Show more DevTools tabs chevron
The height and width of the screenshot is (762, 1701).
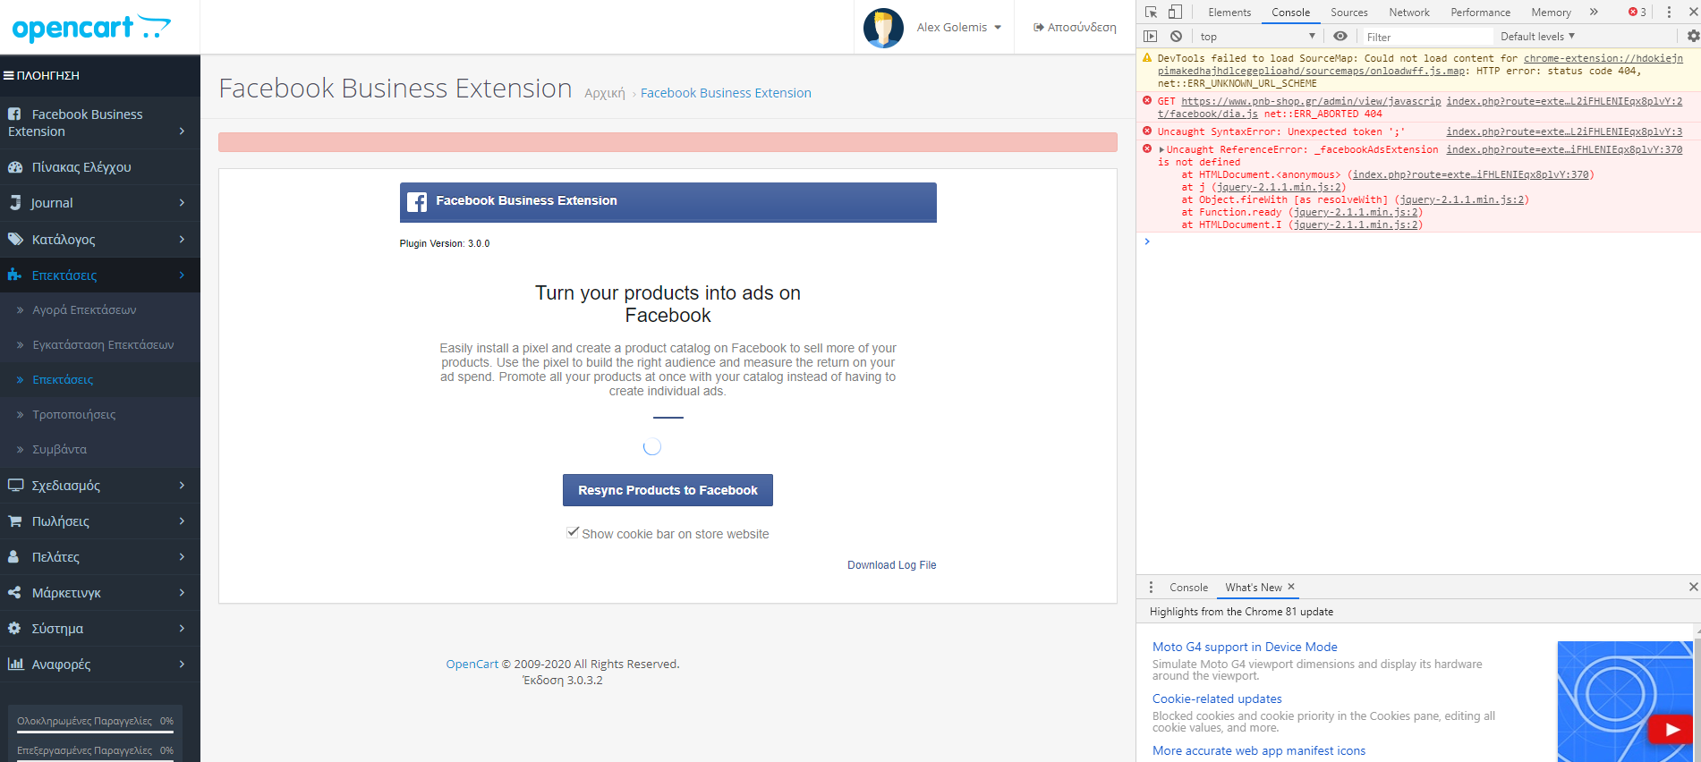[1594, 12]
